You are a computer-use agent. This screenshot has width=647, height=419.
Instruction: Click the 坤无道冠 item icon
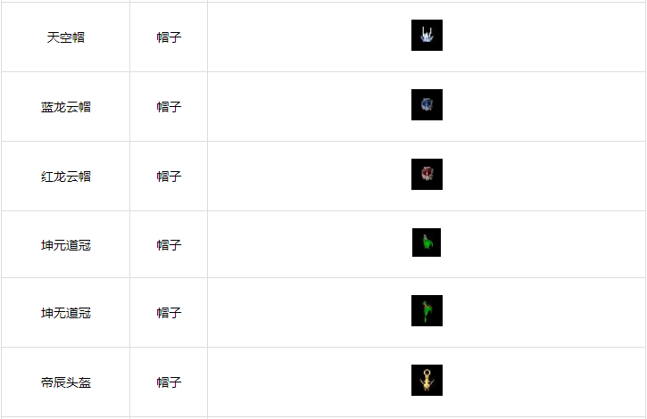click(427, 311)
